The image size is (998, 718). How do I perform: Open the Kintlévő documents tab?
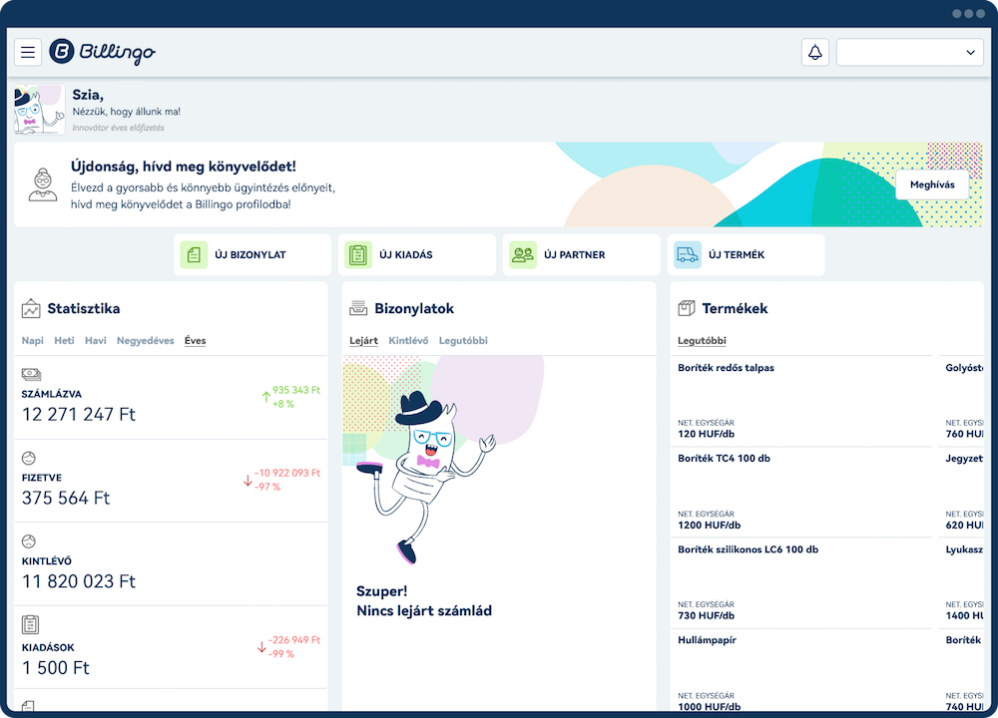(x=408, y=341)
